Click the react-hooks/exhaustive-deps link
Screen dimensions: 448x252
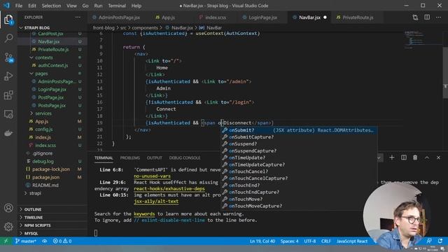pyautogui.click(x=169, y=189)
